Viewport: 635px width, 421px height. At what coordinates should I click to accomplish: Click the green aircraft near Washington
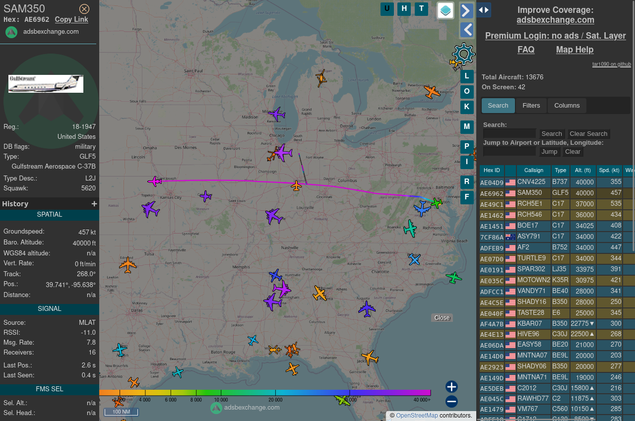point(436,203)
